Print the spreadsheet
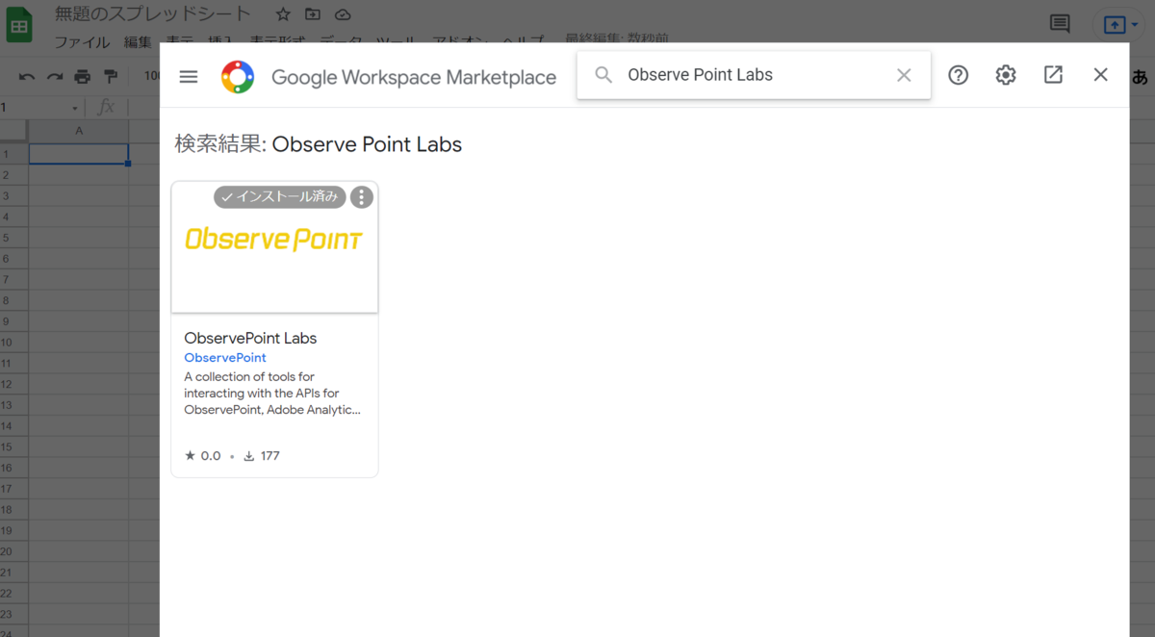This screenshot has width=1155, height=637. coord(83,77)
